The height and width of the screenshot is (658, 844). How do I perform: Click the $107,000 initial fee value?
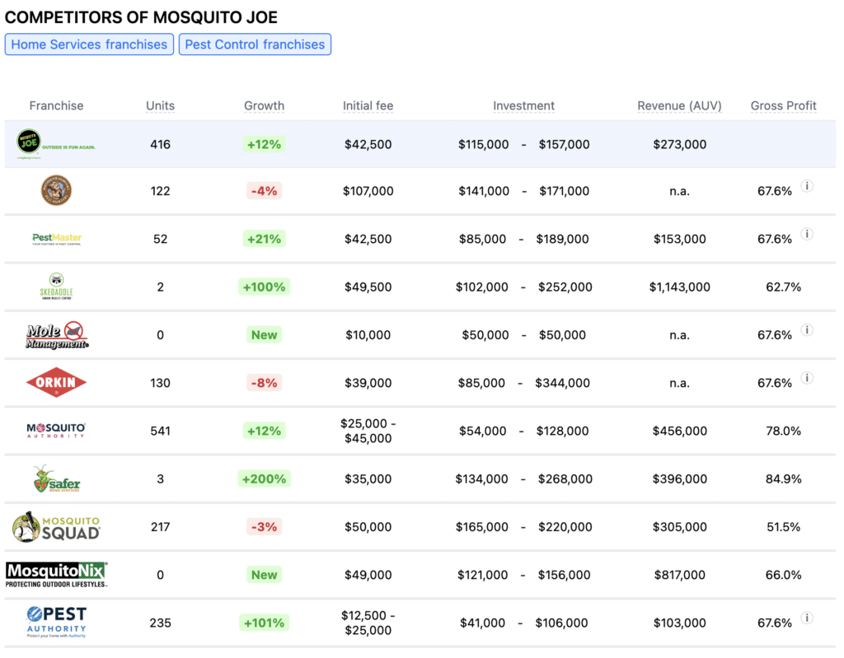(368, 191)
